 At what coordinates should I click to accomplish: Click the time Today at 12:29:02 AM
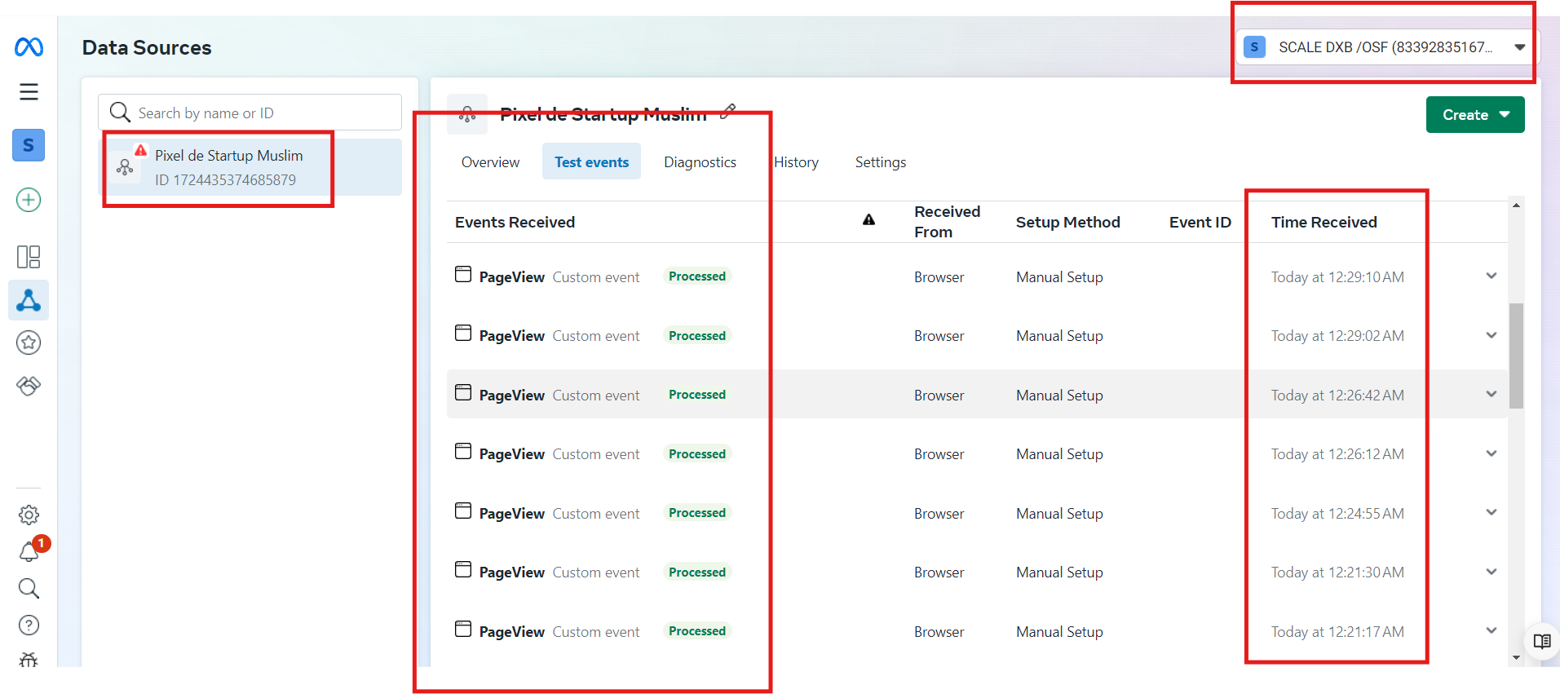pos(1337,336)
